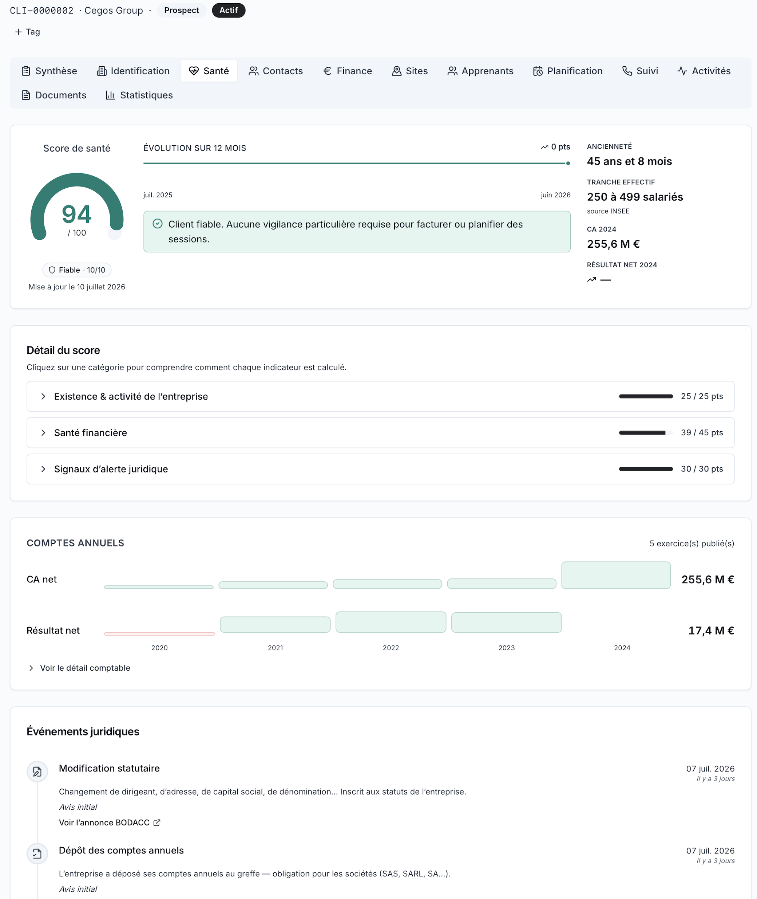
Task: Expand the Existence & activité de l'entreprise chevron
Action: 43,396
